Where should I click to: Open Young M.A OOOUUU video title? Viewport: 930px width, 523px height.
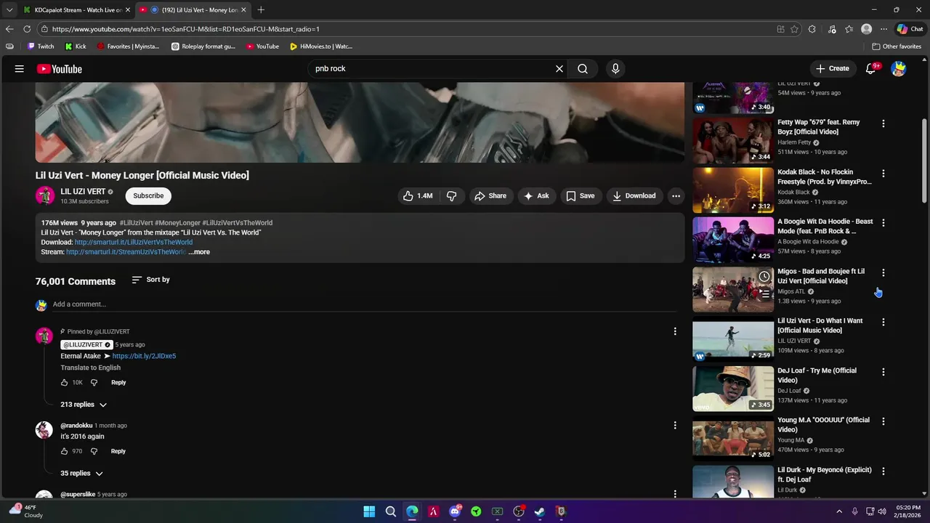tap(823, 425)
